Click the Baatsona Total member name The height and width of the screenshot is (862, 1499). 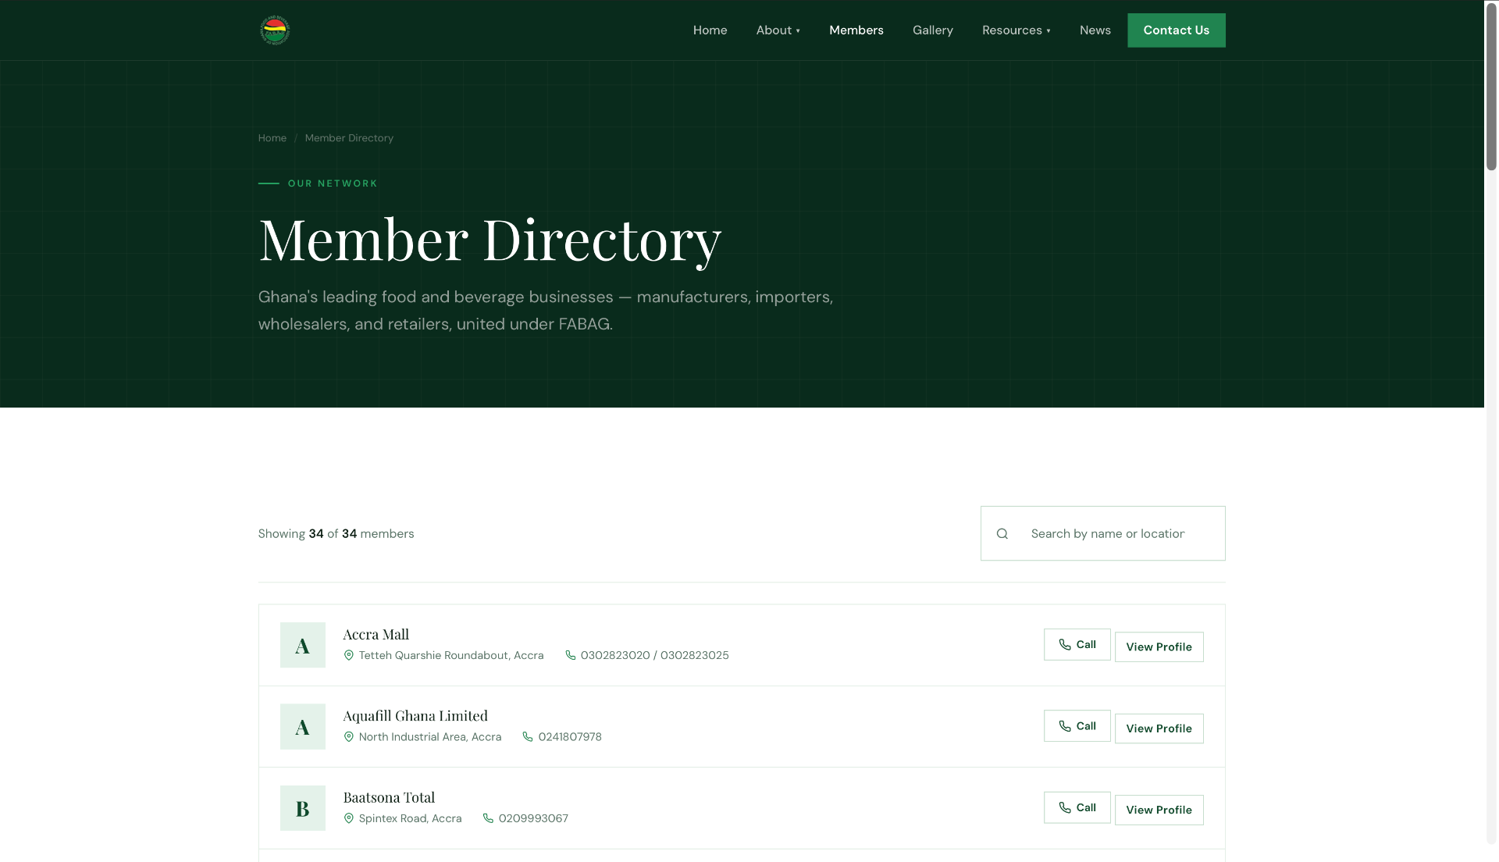pyautogui.click(x=389, y=798)
